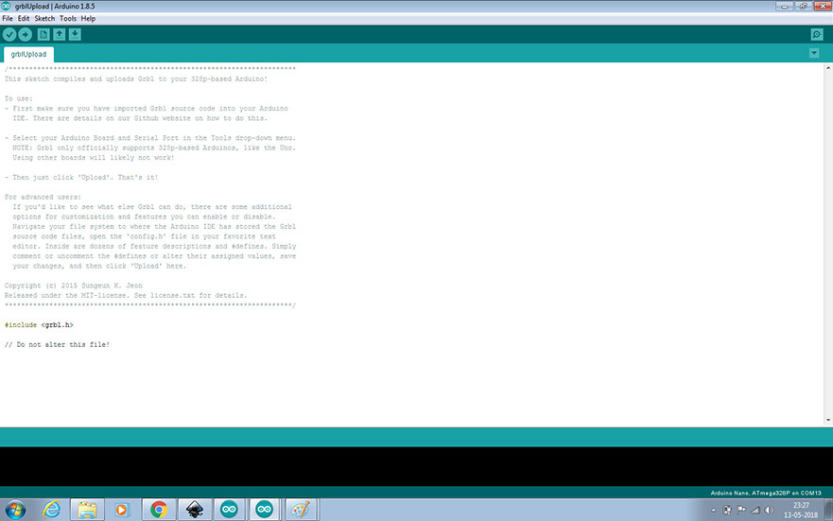This screenshot has width=833, height=521.
Task: Click the volume speaker tray icon
Action: [770, 510]
